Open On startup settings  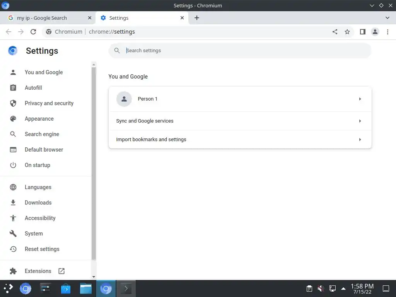tap(38, 165)
